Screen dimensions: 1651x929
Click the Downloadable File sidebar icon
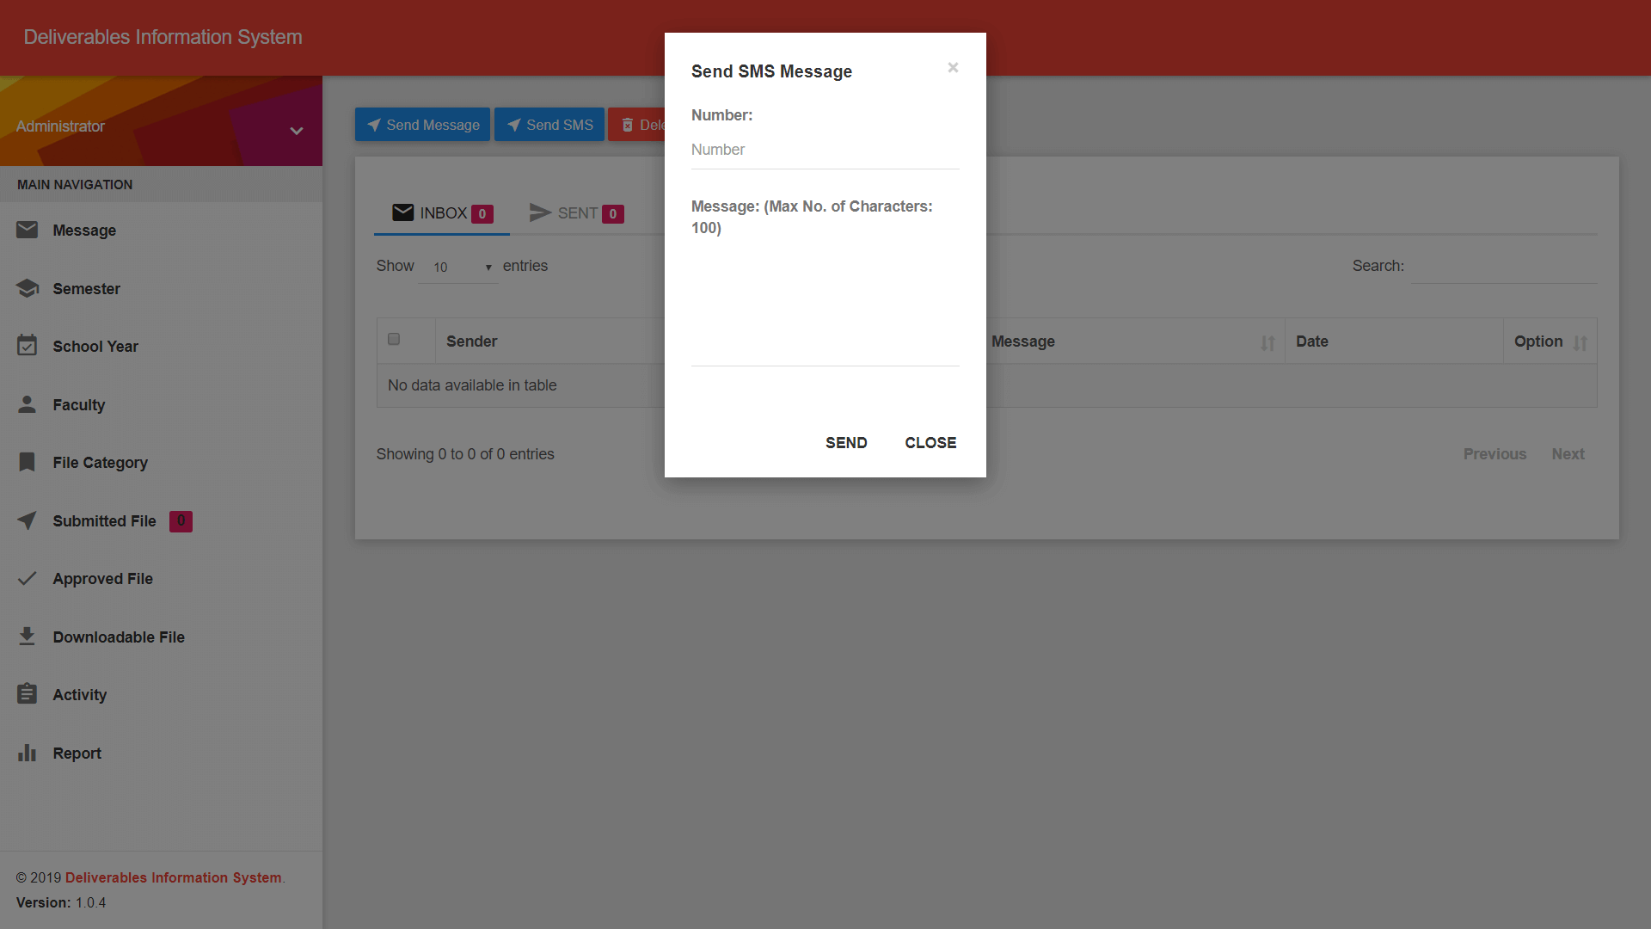(28, 637)
